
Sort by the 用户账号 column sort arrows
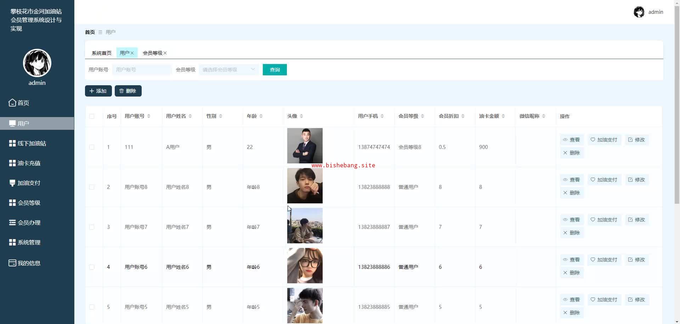(149, 116)
